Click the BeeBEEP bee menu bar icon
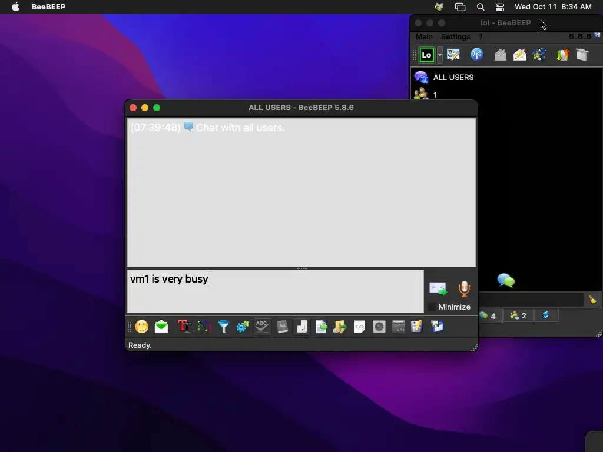The height and width of the screenshot is (452, 603). (439, 7)
